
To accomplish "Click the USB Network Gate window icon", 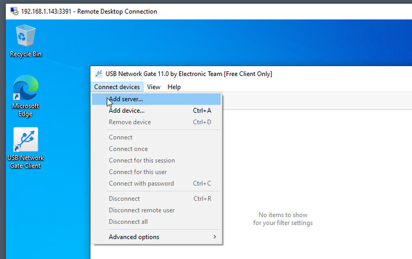I will [x=99, y=74].
